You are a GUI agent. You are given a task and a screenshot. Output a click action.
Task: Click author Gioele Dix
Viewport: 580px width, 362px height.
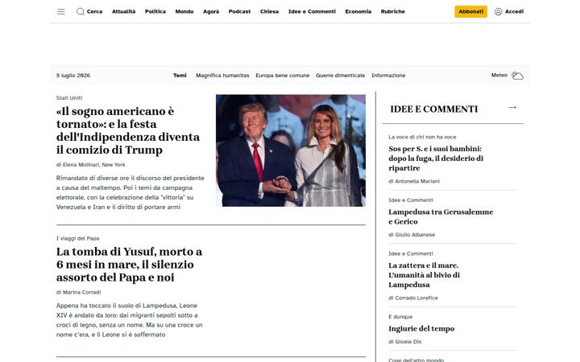pos(404,342)
